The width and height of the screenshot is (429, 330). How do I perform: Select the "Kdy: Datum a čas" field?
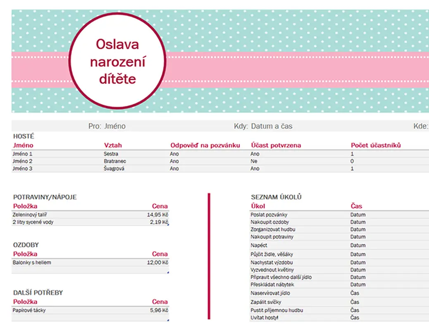pos(263,126)
